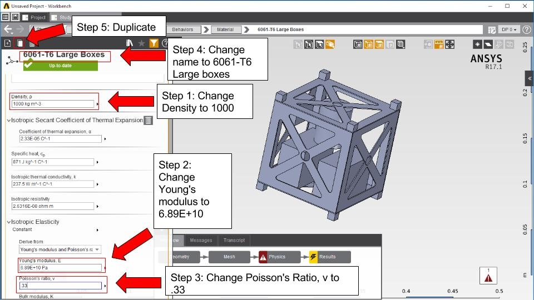Click the Geometry workflow step
This screenshot has width=534, height=300.
coord(179,257)
